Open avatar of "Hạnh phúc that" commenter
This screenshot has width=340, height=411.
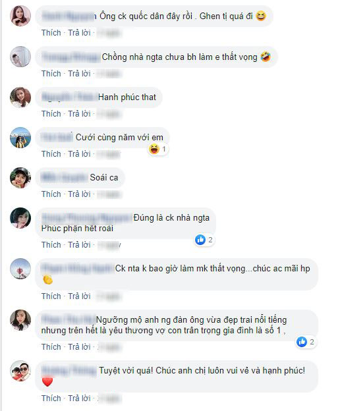click(20, 97)
